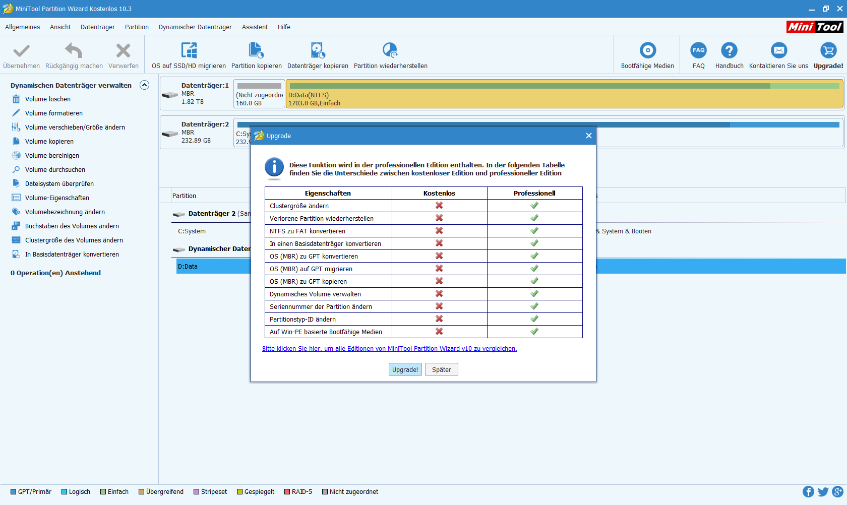The image size is (847, 505).
Task: Click Kontaktieren Sie uns mail icon
Action: click(779, 50)
